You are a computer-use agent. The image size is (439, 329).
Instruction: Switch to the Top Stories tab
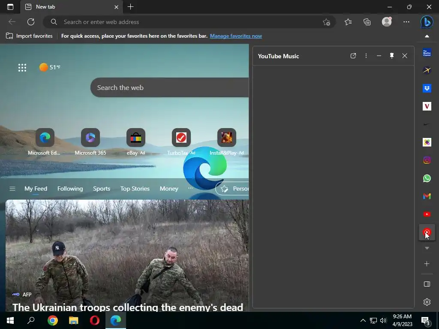click(x=135, y=188)
